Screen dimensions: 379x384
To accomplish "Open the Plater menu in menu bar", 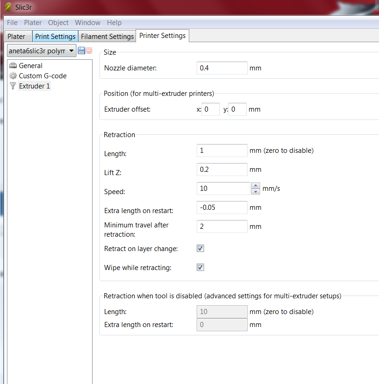I will (33, 23).
